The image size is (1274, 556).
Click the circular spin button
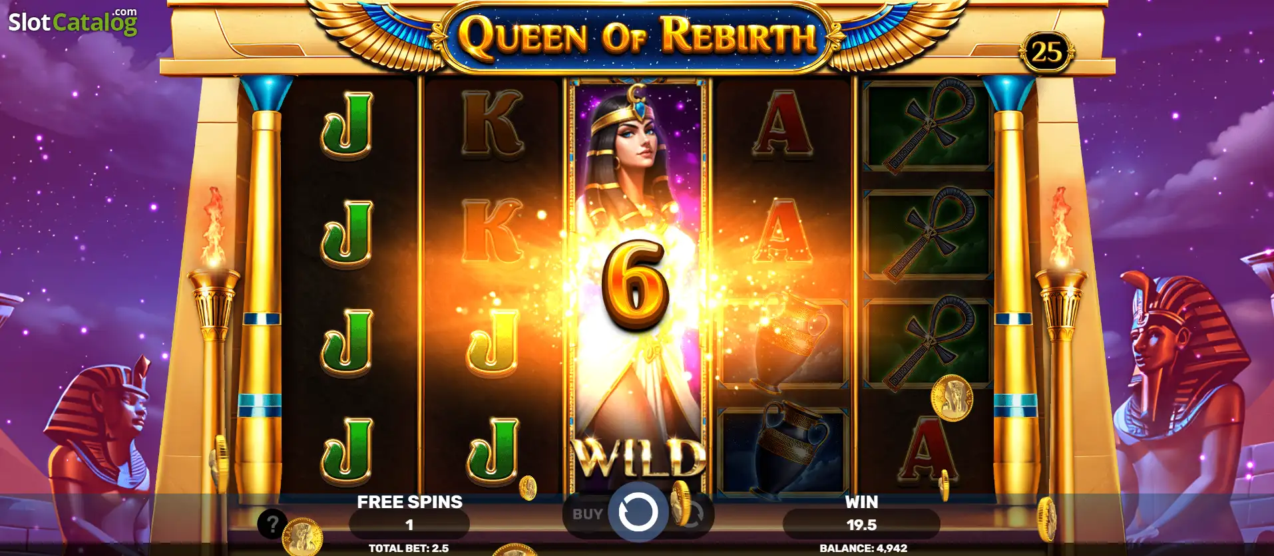point(638,512)
